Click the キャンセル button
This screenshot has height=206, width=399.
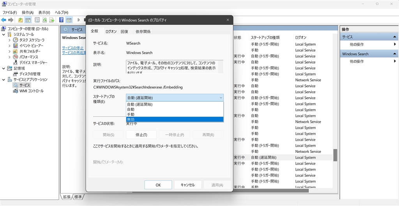pos(188,185)
